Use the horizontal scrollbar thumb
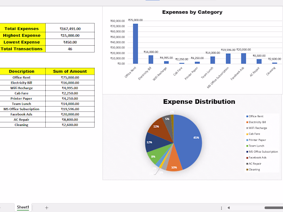This screenshot has height=212, width=283. [274, 208]
